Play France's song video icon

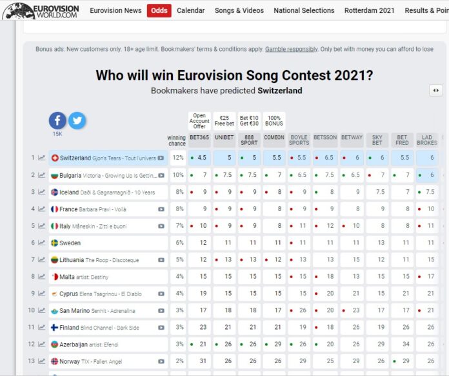[161, 209]
